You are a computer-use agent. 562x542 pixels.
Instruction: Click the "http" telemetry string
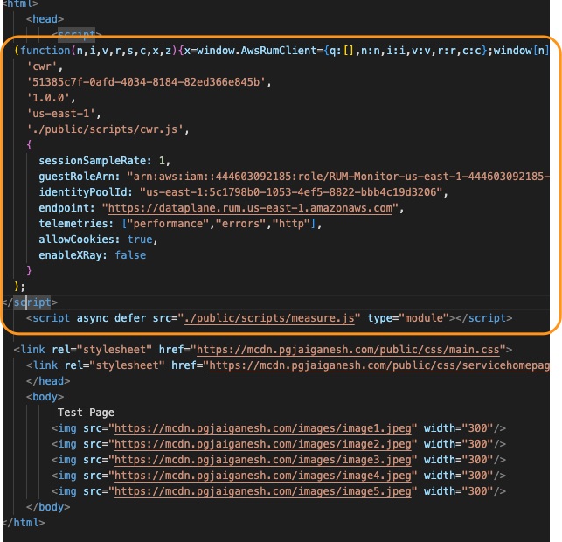tap(291, 224)
